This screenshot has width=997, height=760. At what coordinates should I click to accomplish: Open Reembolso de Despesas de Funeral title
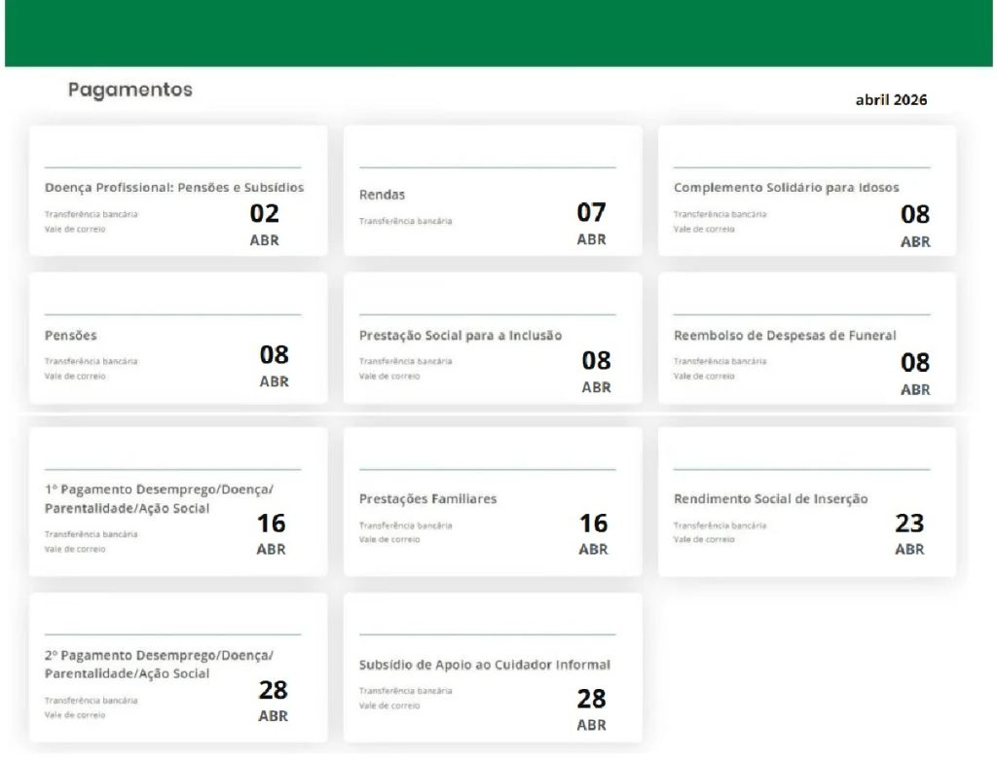click(x=785, y=336)
